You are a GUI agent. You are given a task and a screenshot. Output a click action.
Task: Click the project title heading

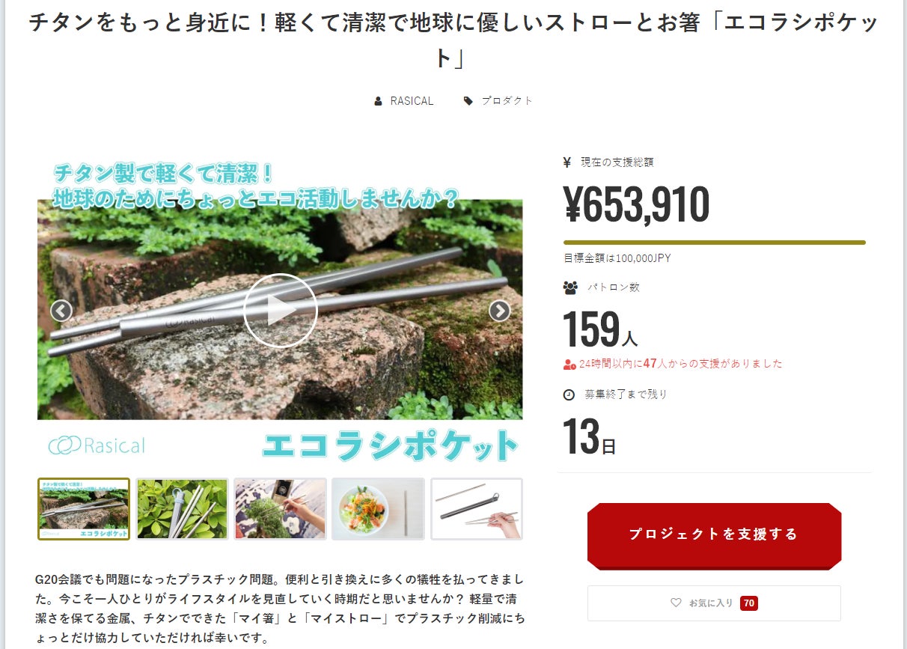453,39
